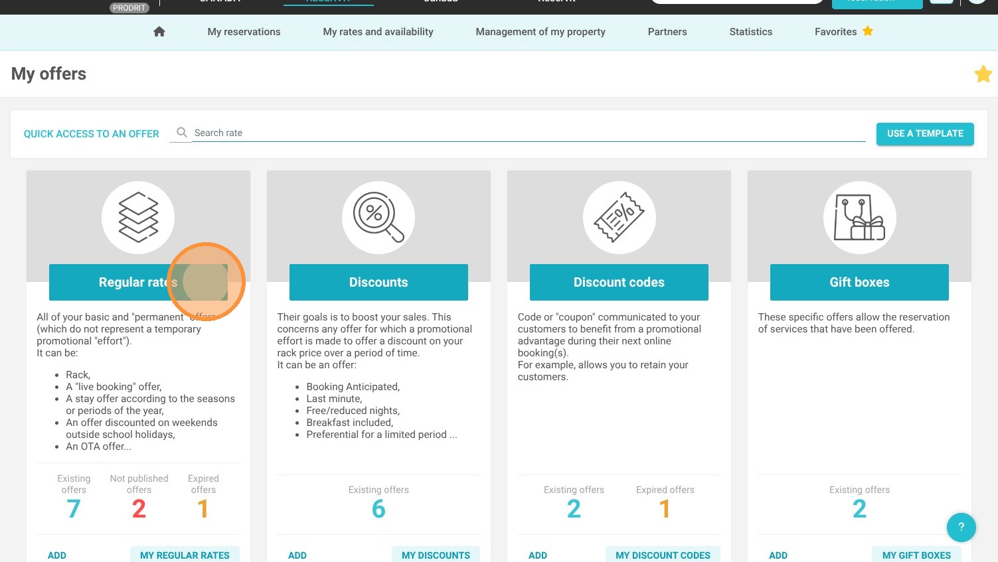Screen dimensions: 998x562
Task: Click the PRODRIT badge
Action: (129, 8)
